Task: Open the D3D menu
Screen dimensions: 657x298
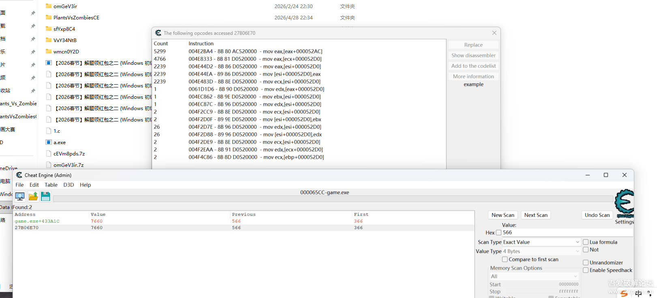Action: pos(69,185)
